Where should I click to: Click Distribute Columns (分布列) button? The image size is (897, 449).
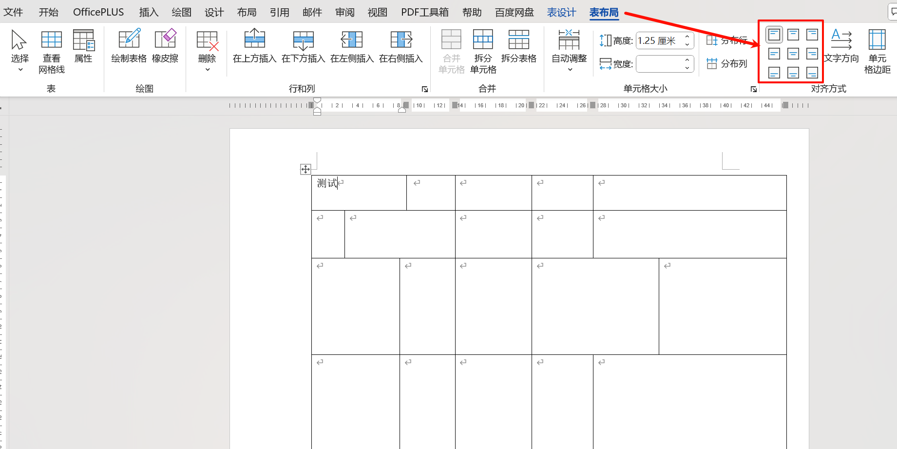[727, 64]
